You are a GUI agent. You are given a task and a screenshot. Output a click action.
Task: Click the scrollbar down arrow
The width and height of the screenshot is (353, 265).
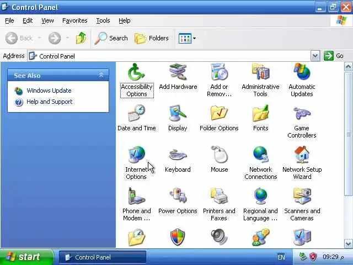click(x=348, y=243)
